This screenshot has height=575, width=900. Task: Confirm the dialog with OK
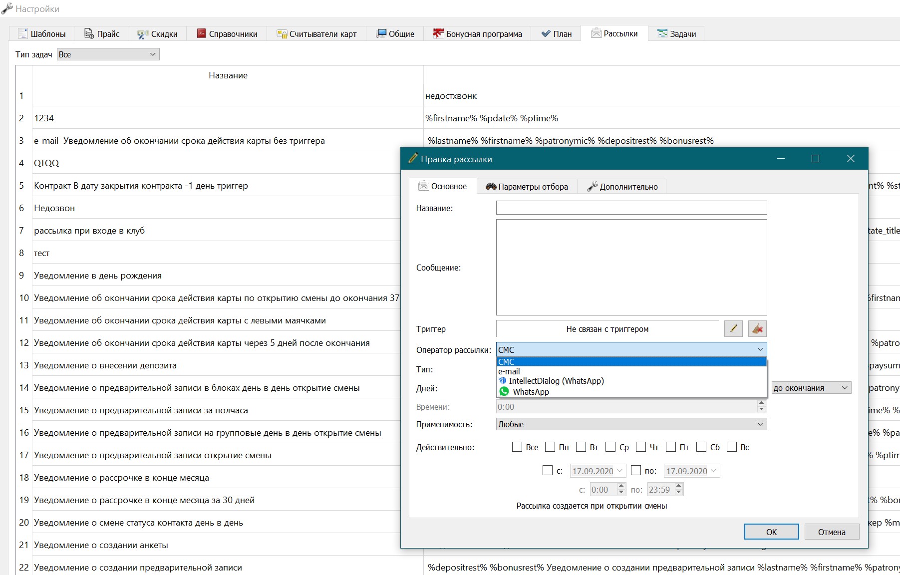tap(771, 532)
